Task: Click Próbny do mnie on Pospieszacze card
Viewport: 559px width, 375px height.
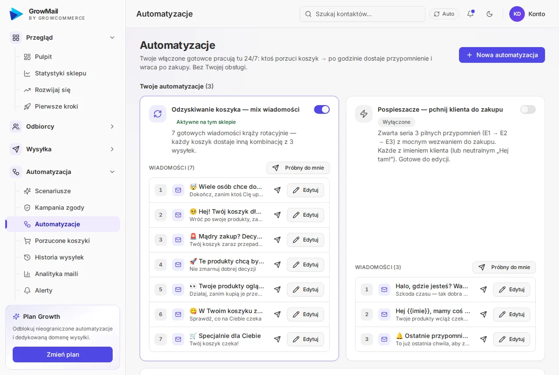Action: click(504, 267)
